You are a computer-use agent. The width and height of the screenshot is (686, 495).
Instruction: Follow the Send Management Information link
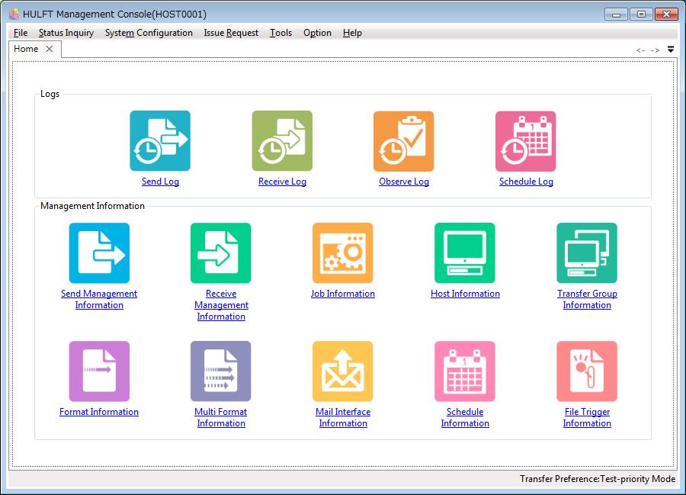pyautogui.click(x=99, y=299)
